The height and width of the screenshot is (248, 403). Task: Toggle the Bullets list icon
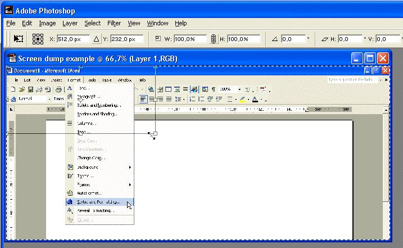point(201,99)
